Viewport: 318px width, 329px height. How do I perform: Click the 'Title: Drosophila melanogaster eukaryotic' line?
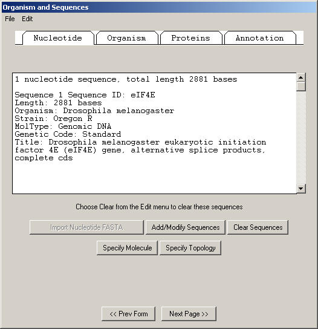pos(140,142)
